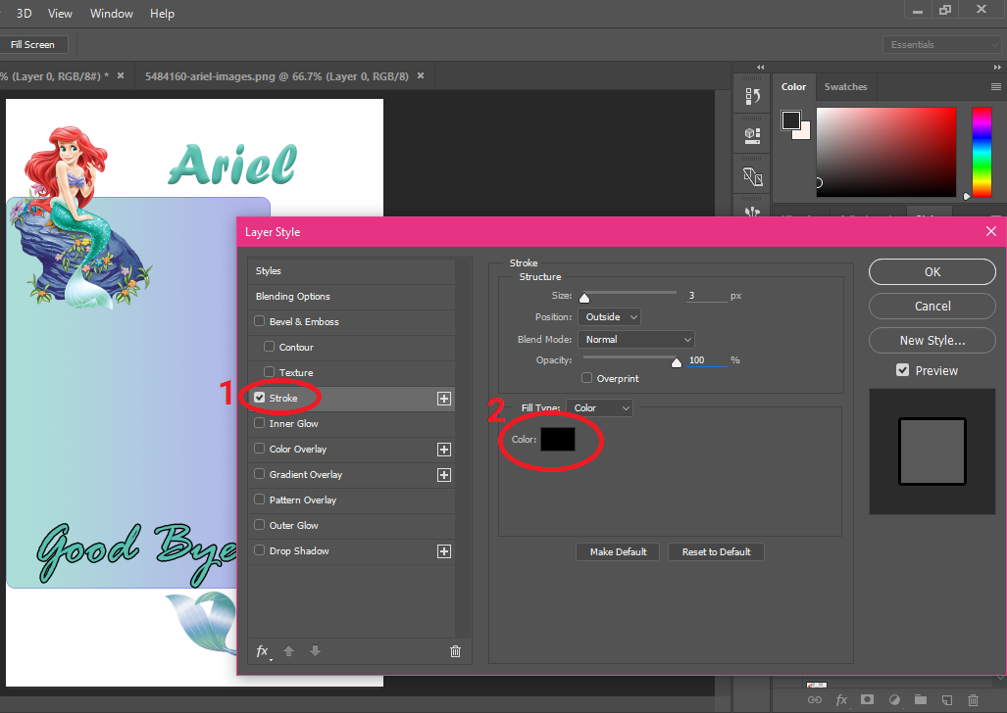This screenshot has height=713, width=1007.
Task: Create a new layer from the Layers panel
Action: tap(947, 699)
